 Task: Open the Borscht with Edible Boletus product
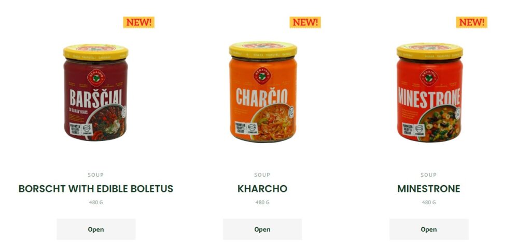96,229
